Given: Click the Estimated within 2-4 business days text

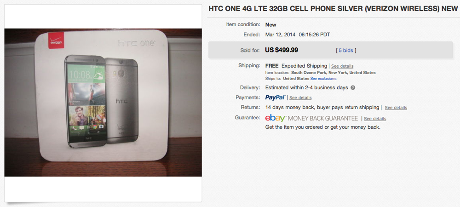Looking at the screenshot, I should click(307, 87).
